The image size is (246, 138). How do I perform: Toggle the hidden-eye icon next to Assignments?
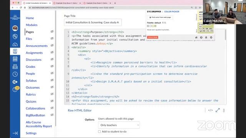tap(52, 53)
